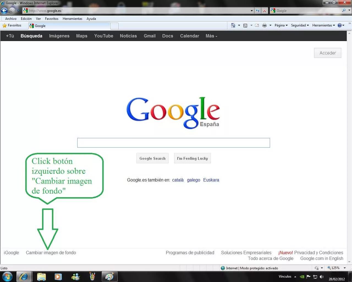Click the Paint palette taskbar icon
Screen dimensions: 352x282
tap(109, 276)
